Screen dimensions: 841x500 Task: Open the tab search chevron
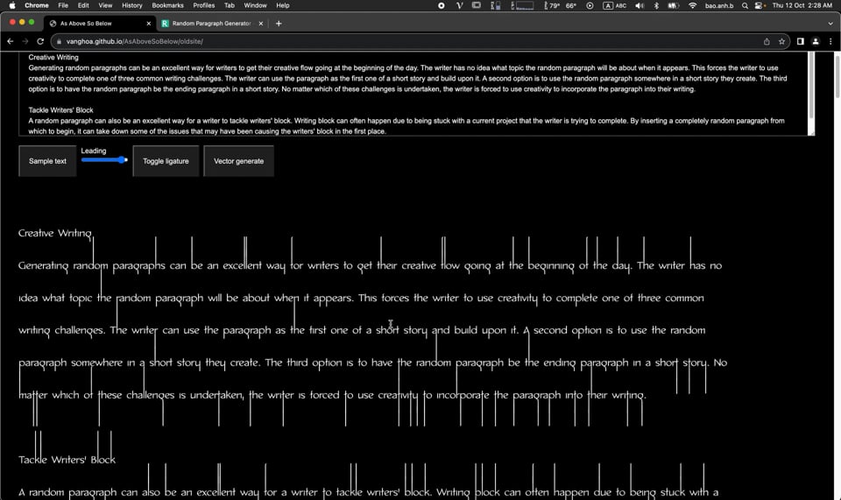click(830, 24)
